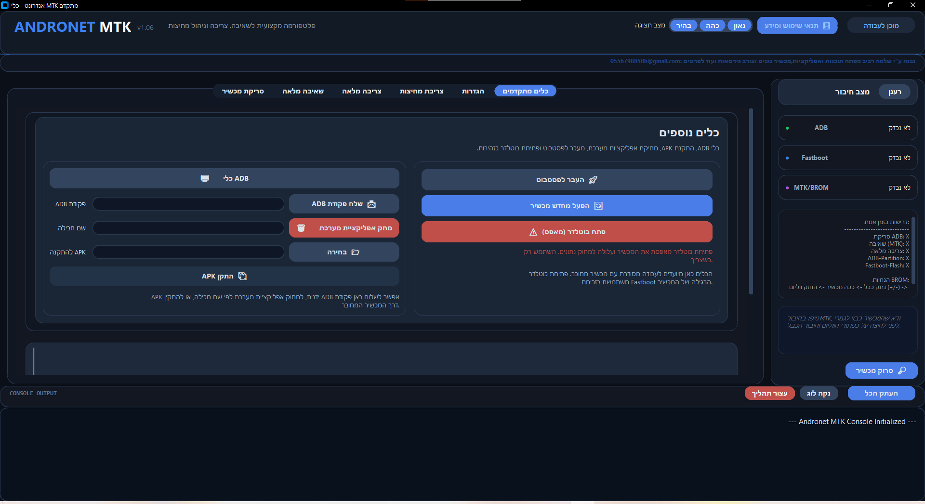Image resolution: width=925 pixels, height=504 pixels.
Task: Open the סריקת מכשיר tab
Action: (x=243, y=91)
